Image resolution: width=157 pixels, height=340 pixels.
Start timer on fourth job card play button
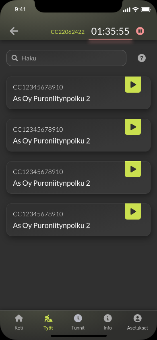[133, 211]
